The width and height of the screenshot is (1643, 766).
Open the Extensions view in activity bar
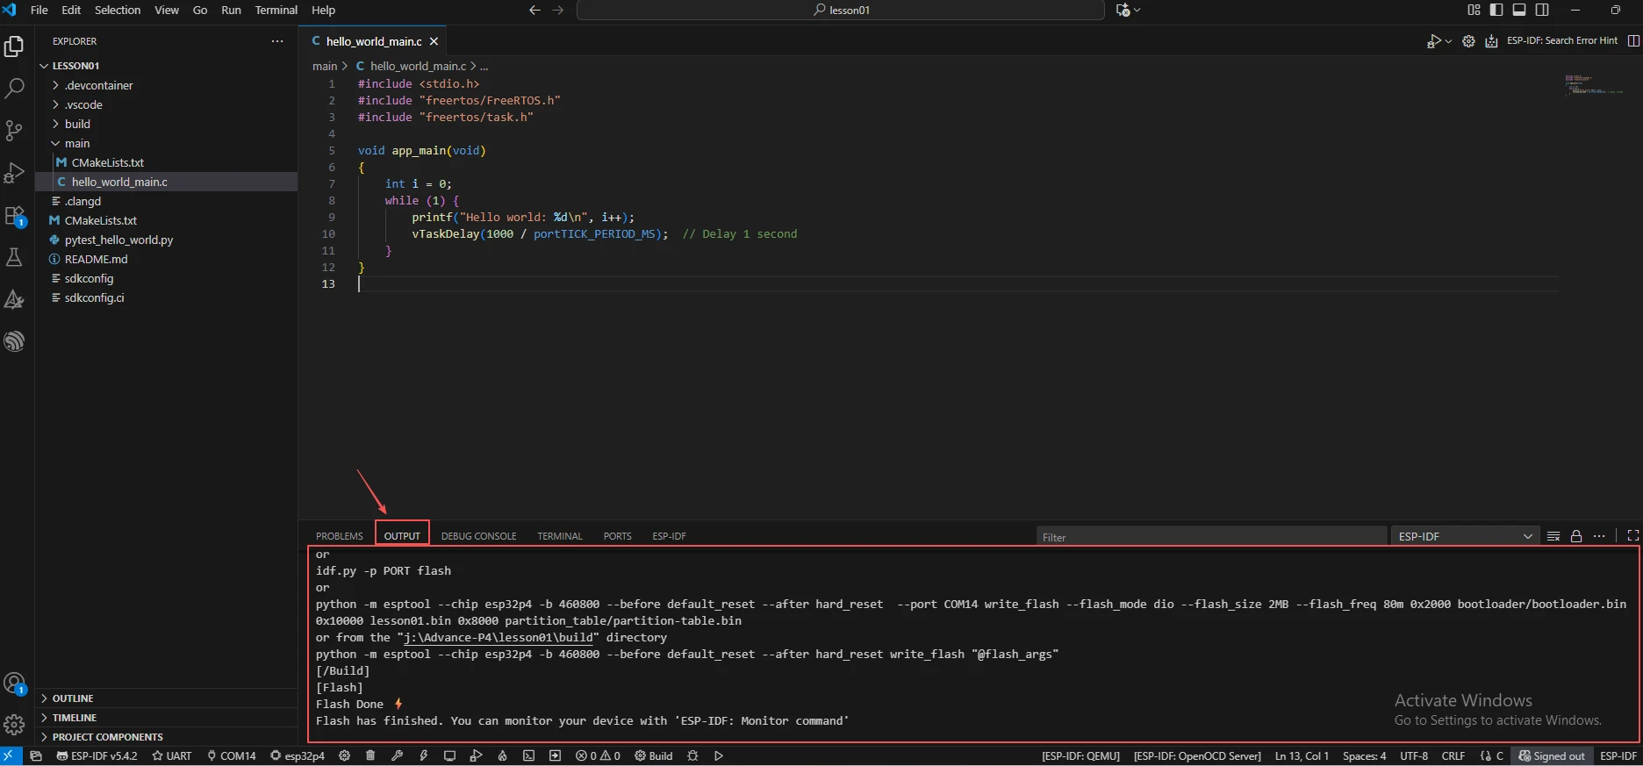pos(14,216)
